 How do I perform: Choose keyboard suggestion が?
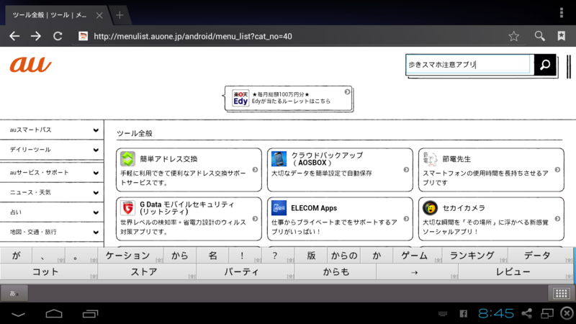pos(16,256)
